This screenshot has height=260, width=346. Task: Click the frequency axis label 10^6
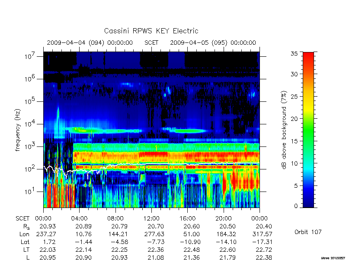[29, 78]
